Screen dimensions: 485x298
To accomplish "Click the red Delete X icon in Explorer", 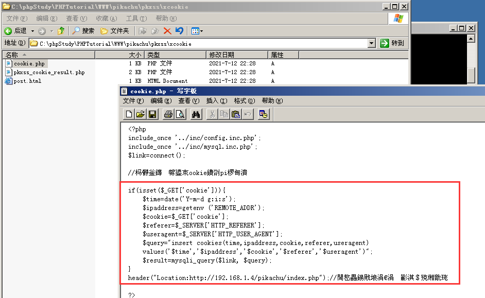I will click(x=167, y=31).
